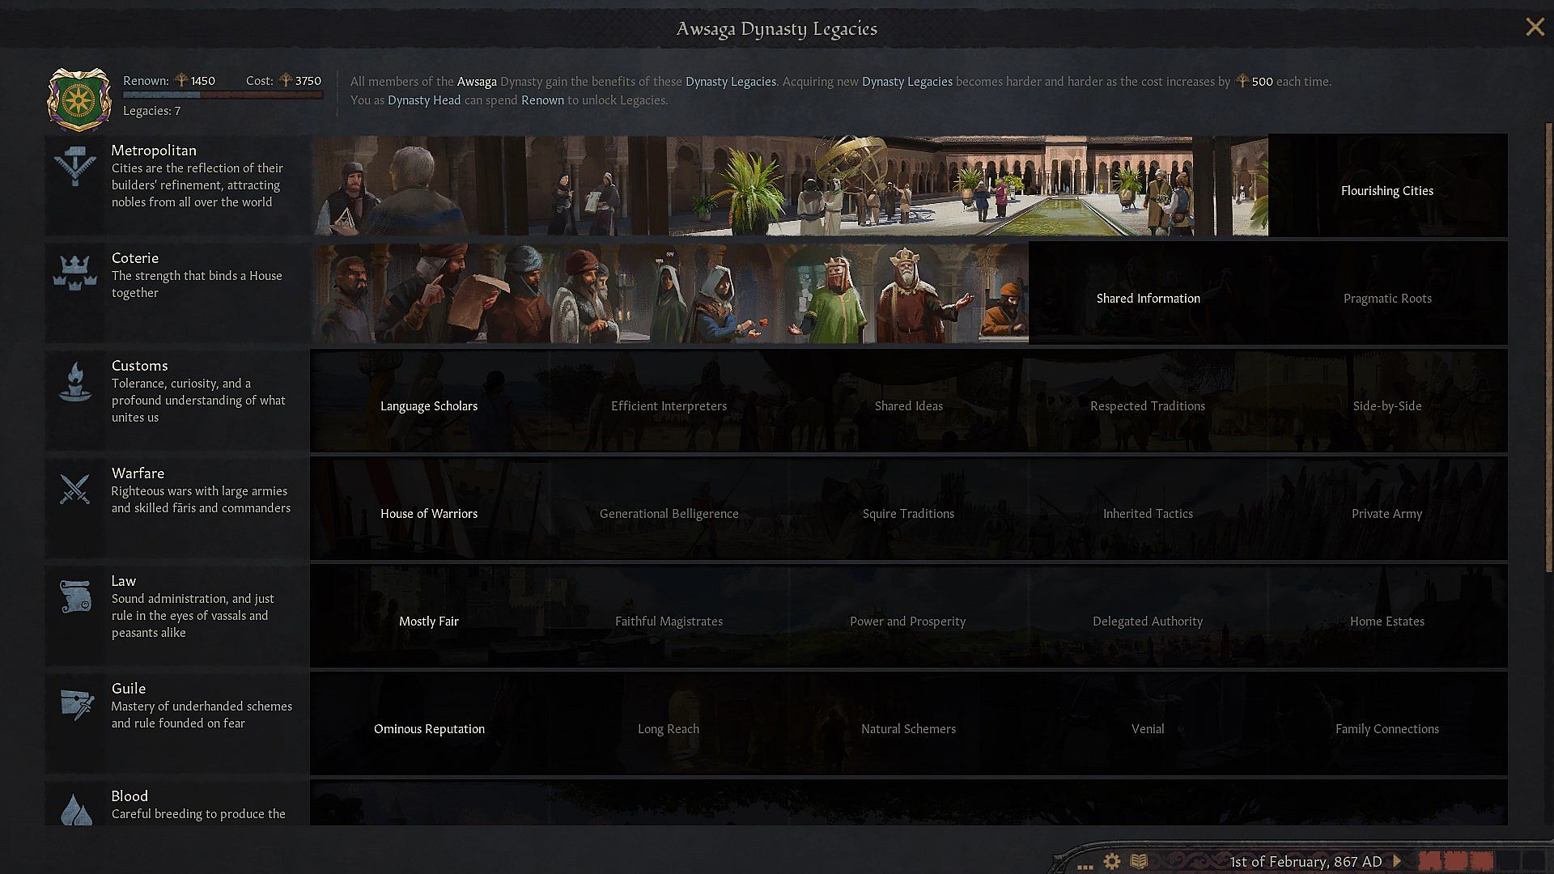The image size is (1554, 874).
Task: Click the Customs flame icon
Action: [x=75, y=381]
